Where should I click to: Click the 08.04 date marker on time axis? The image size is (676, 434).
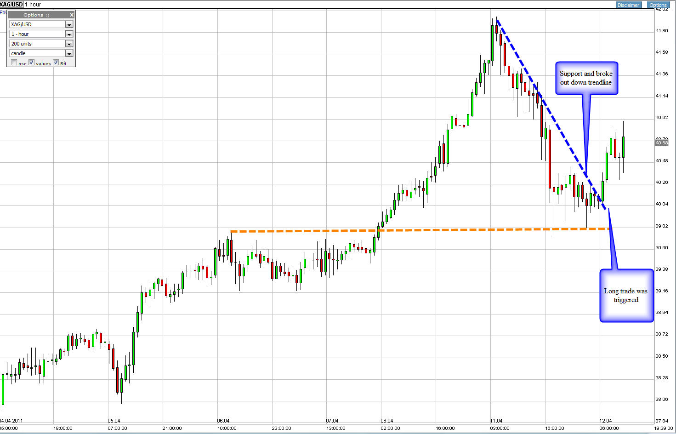point(387,421)
